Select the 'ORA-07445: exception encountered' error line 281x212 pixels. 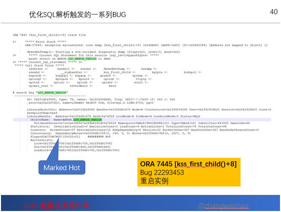(x=146, y=45)
